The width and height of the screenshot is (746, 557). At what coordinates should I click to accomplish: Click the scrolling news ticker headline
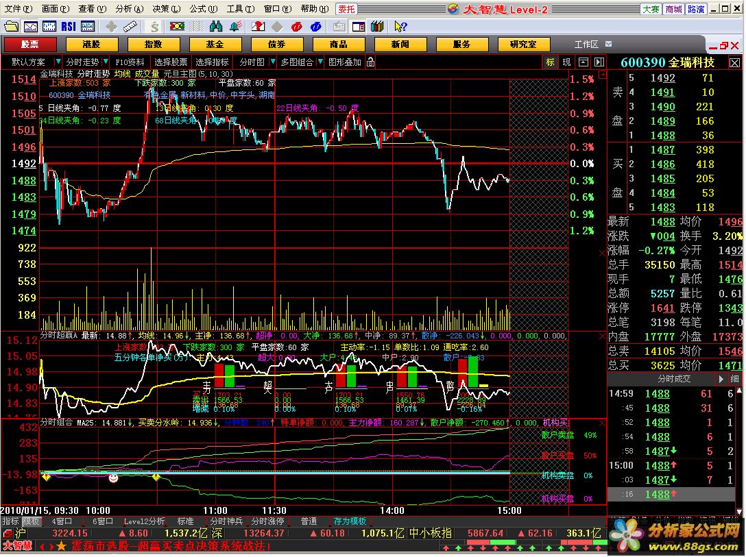tap(170, 546)
